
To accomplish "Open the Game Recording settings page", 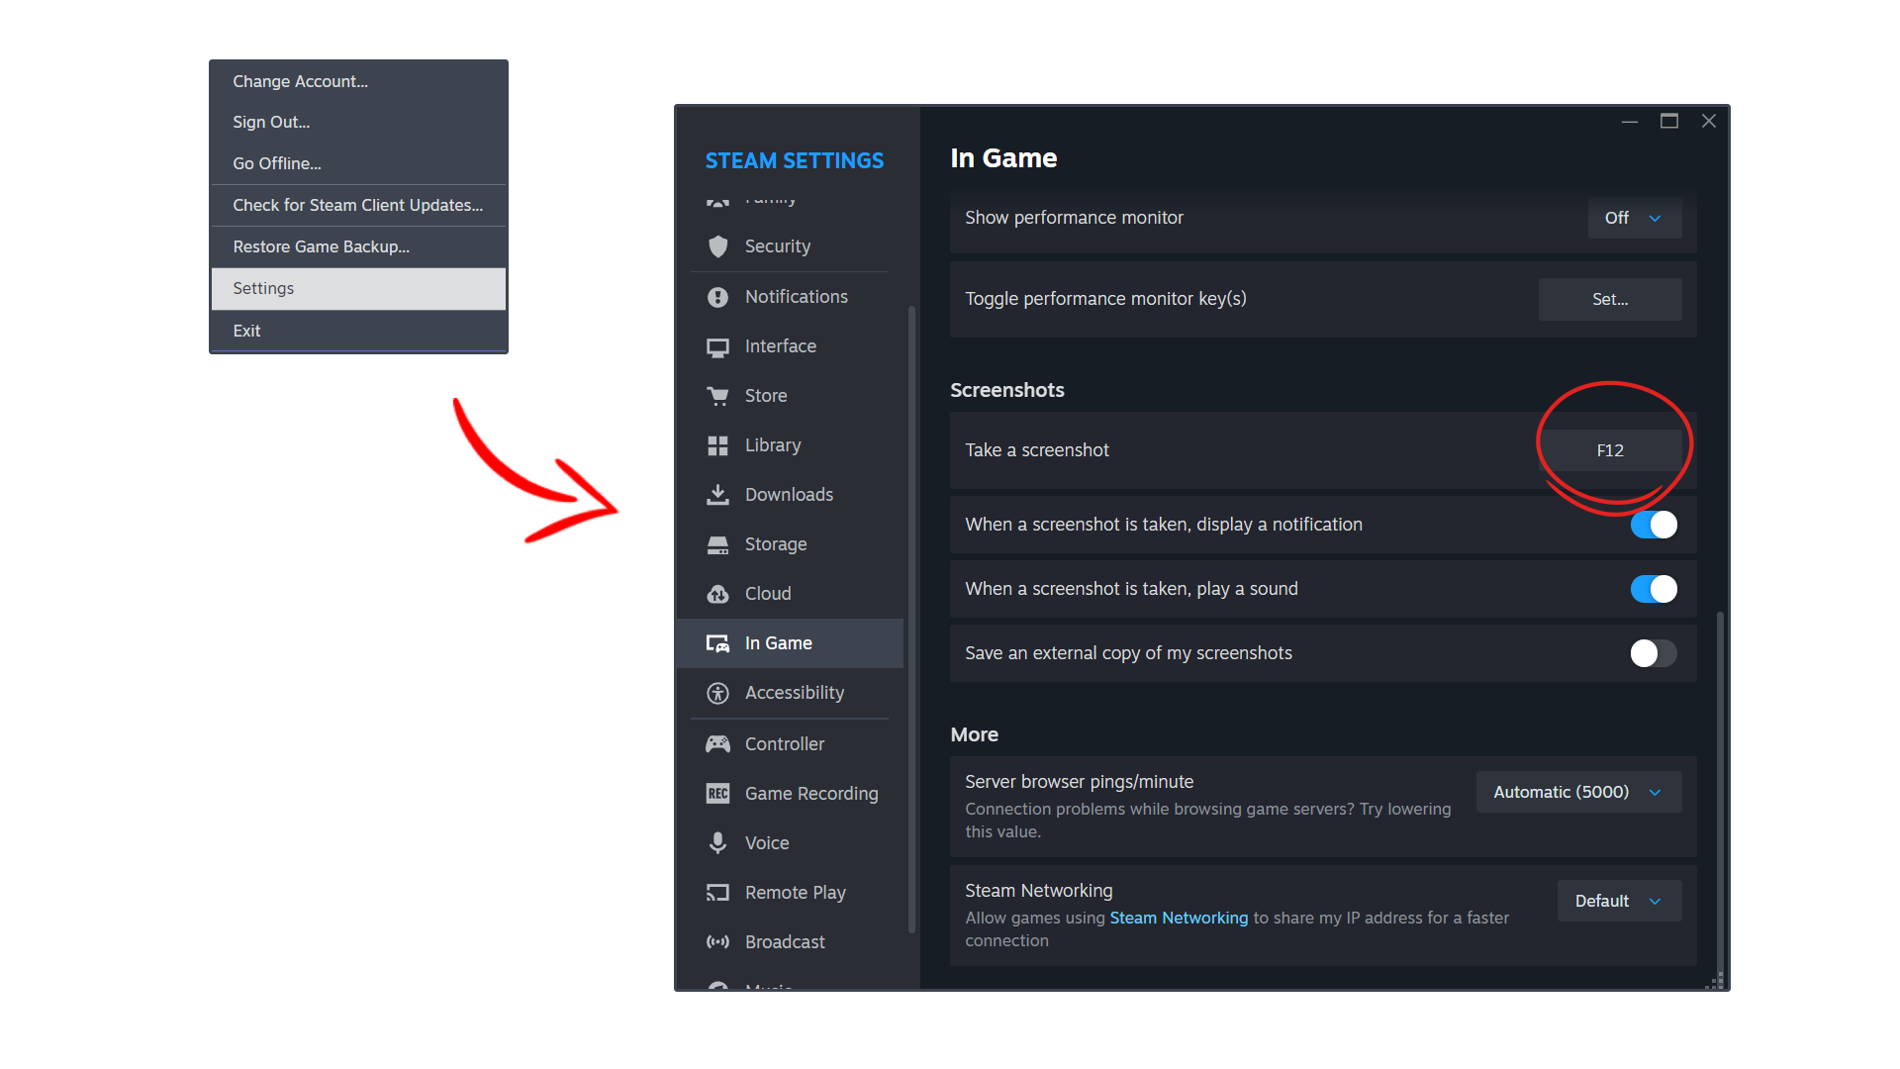I will 790,794.
